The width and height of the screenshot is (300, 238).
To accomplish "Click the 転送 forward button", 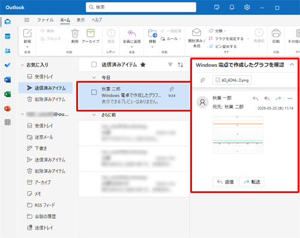I will coord(252,182).
